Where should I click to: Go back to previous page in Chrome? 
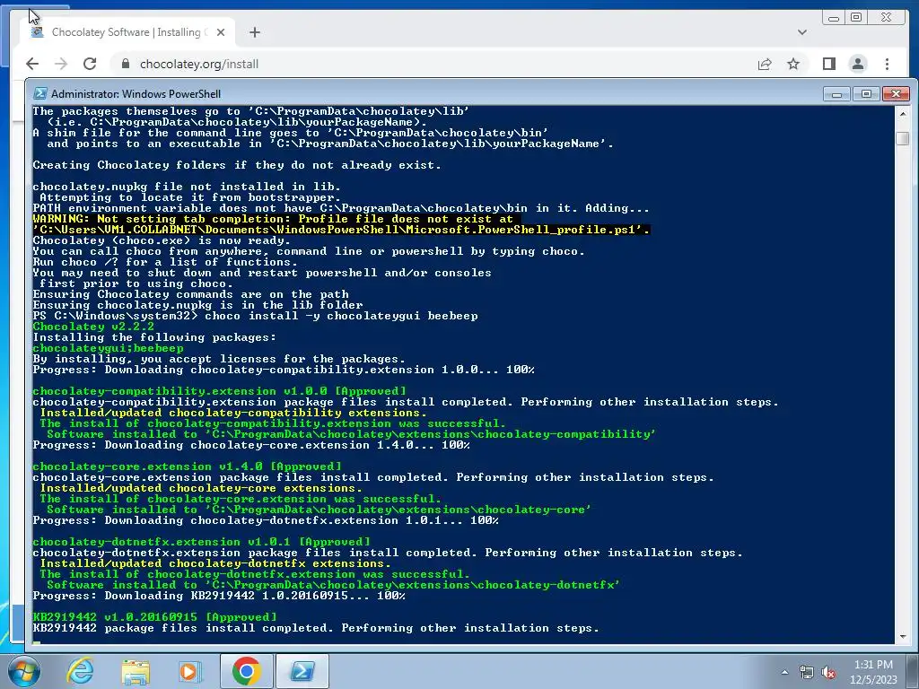[x=32, y=64]
